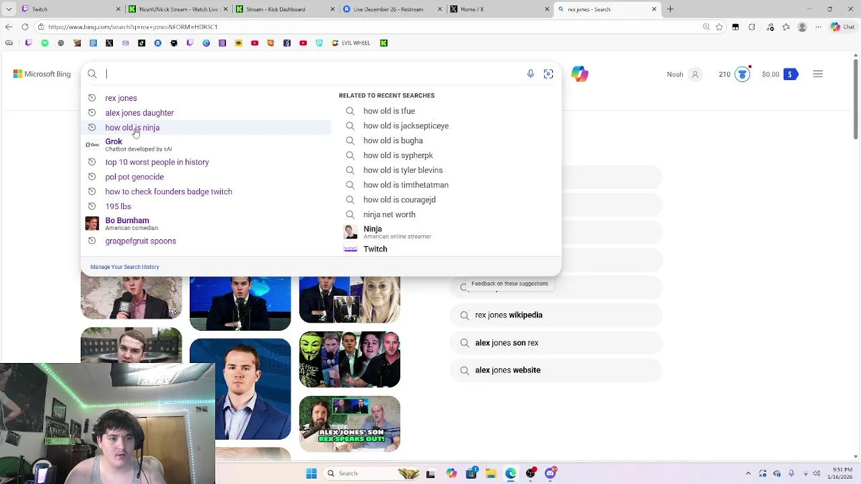The image size is (861, 484).
Task: Click the Noah account profile avatar
Action: (x=695, y=74)
